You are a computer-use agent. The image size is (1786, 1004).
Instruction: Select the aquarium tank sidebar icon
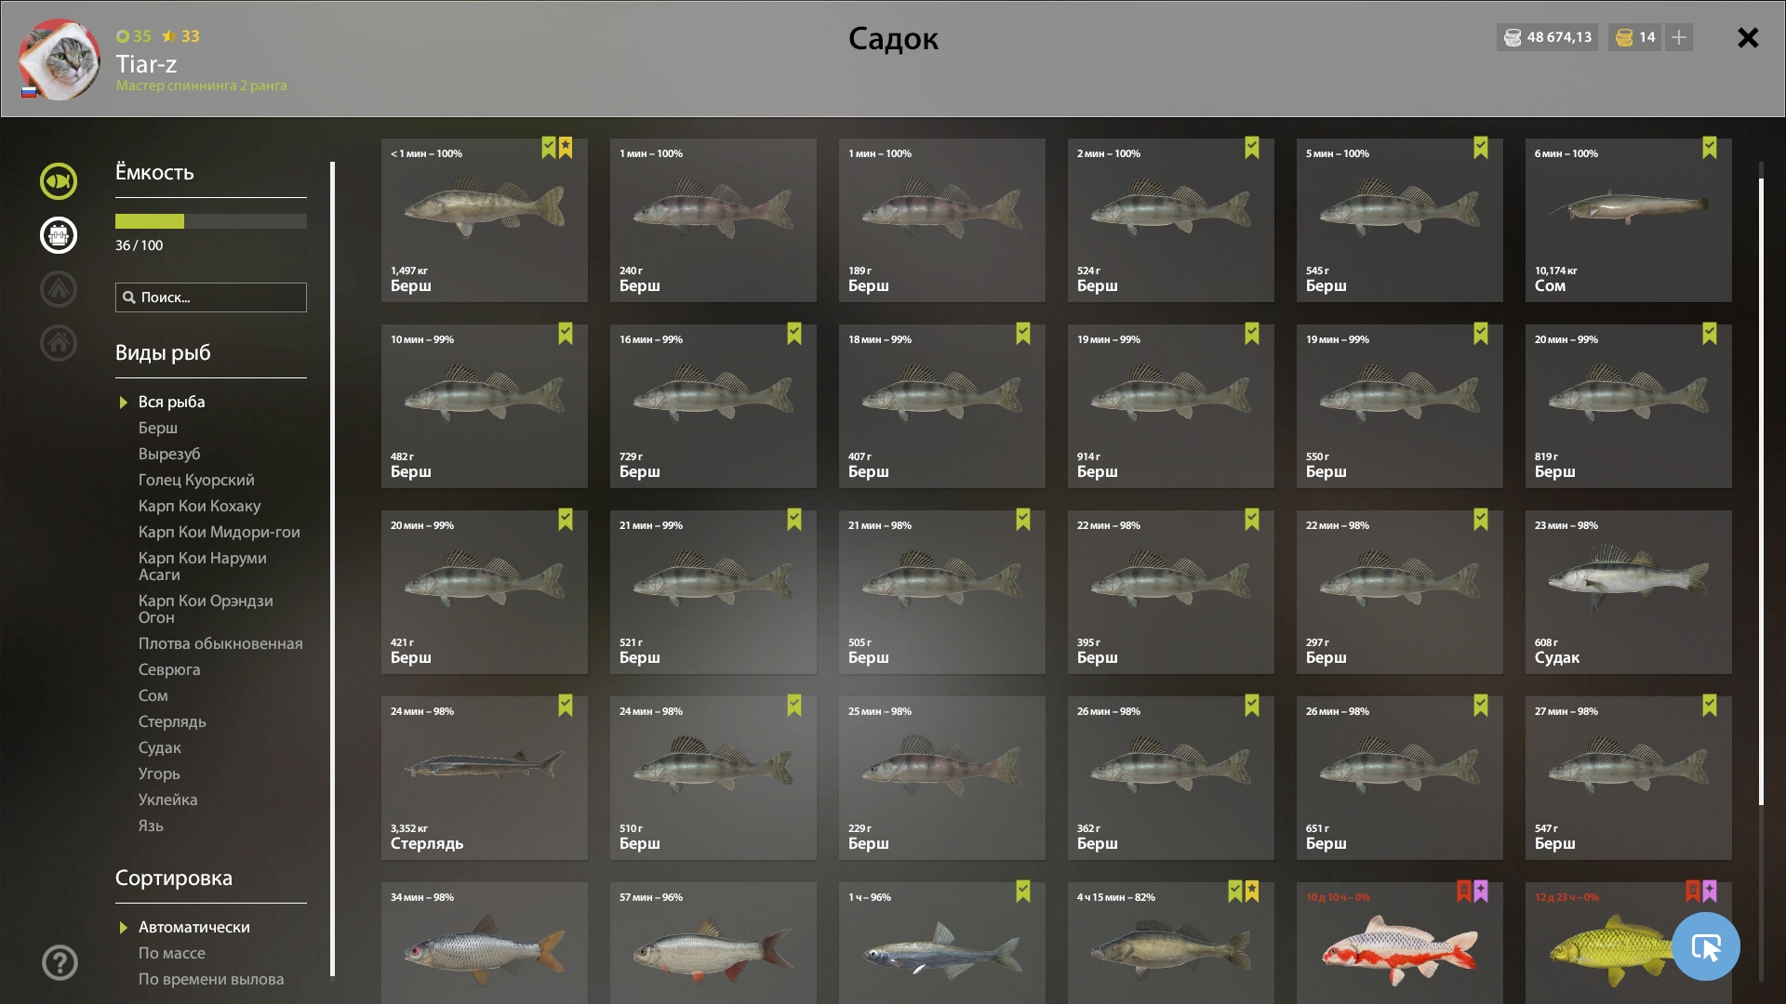click(x=59, y=235)
